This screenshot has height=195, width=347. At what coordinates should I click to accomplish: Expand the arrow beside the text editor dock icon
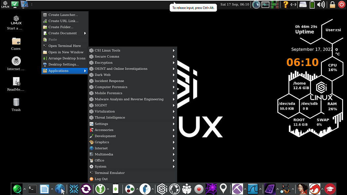click(52, 189)
